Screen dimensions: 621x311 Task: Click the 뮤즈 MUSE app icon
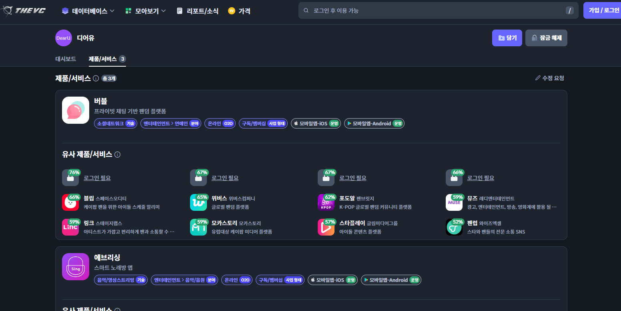(x=454, y=202)
